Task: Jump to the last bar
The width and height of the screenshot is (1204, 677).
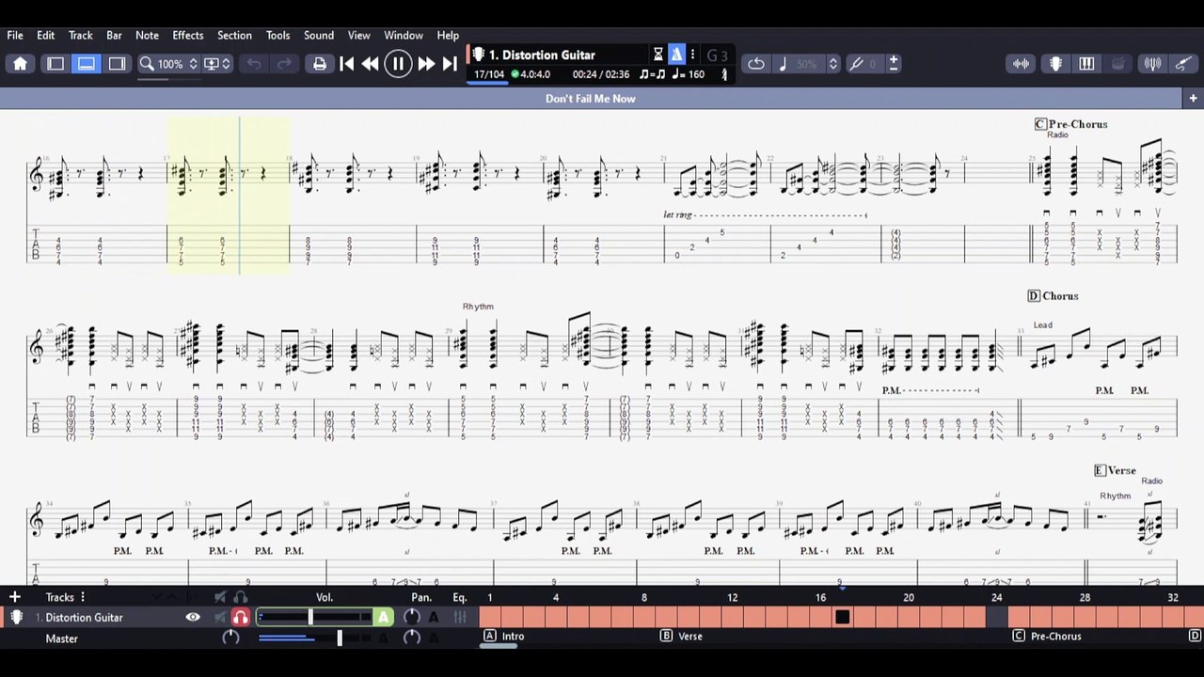Action: 450,64
